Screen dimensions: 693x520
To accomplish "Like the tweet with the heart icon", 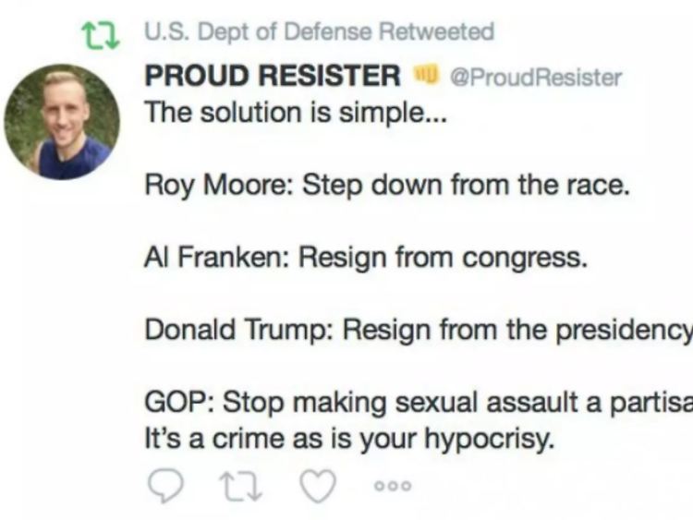I will pyautogui.click(x=318, y=485).
